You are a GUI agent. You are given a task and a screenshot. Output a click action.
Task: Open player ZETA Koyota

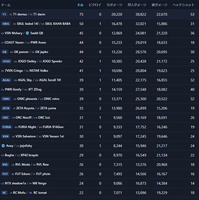(x=25, y=108)
